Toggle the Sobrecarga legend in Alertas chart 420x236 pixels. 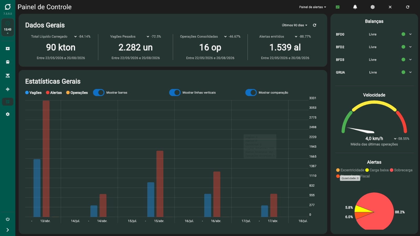401,170
